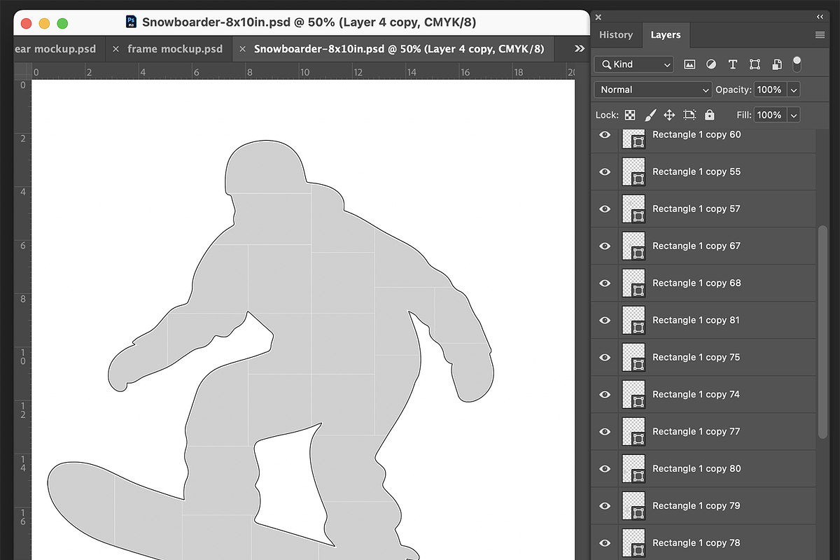Viewport: 840px width, 560px height.
Task: Hide layer Rectangle 1 copy 77
Action: 605,431
